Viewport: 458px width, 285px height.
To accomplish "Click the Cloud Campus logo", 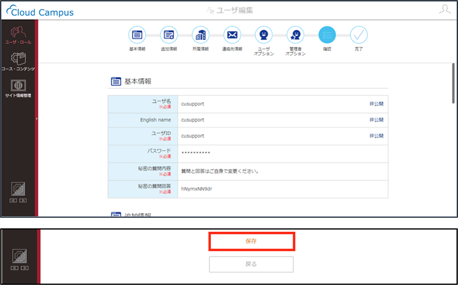I will point(40,11).
